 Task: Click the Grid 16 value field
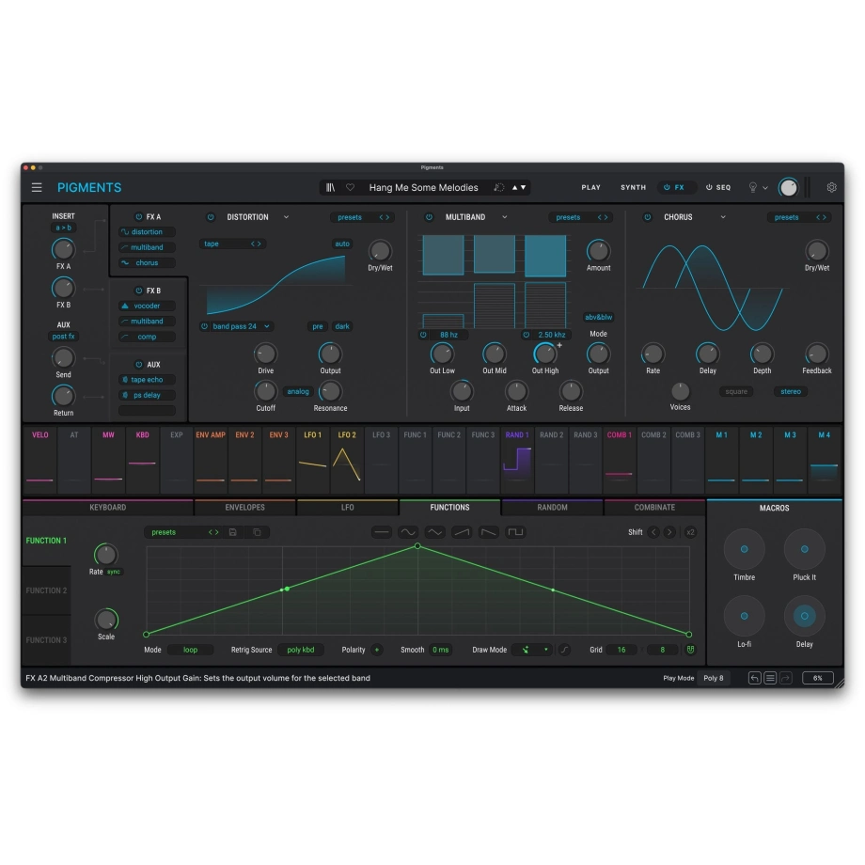(x=621, y=650)
